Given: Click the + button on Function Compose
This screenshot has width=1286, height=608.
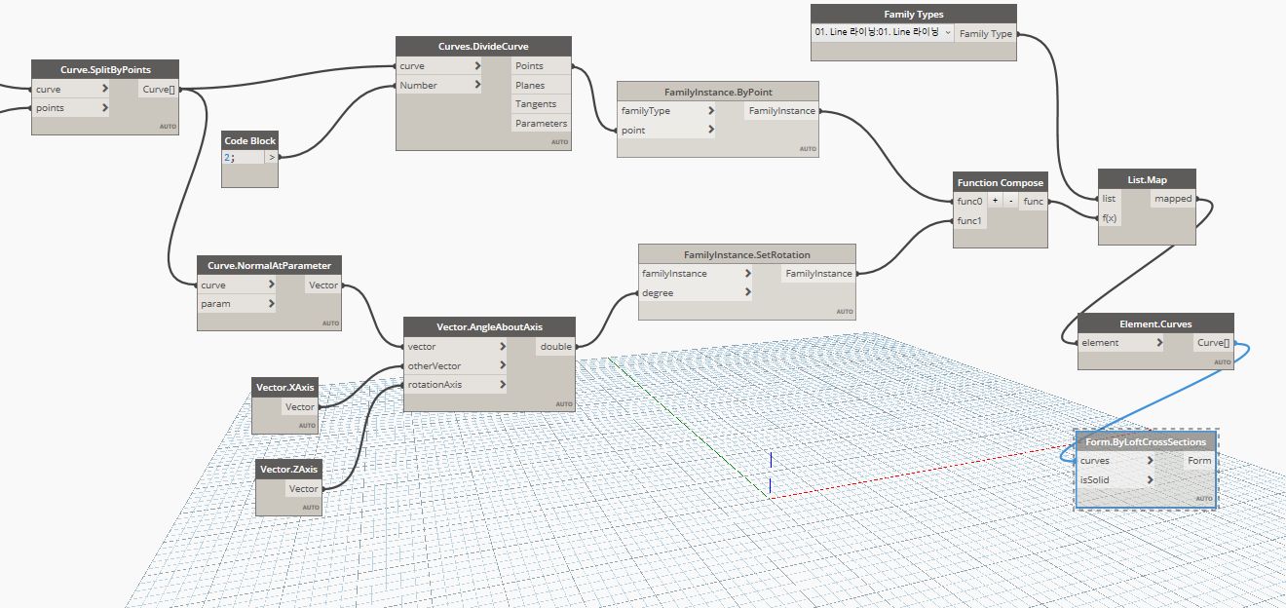Looking at the screenshot, I should [x=995, y=200].
